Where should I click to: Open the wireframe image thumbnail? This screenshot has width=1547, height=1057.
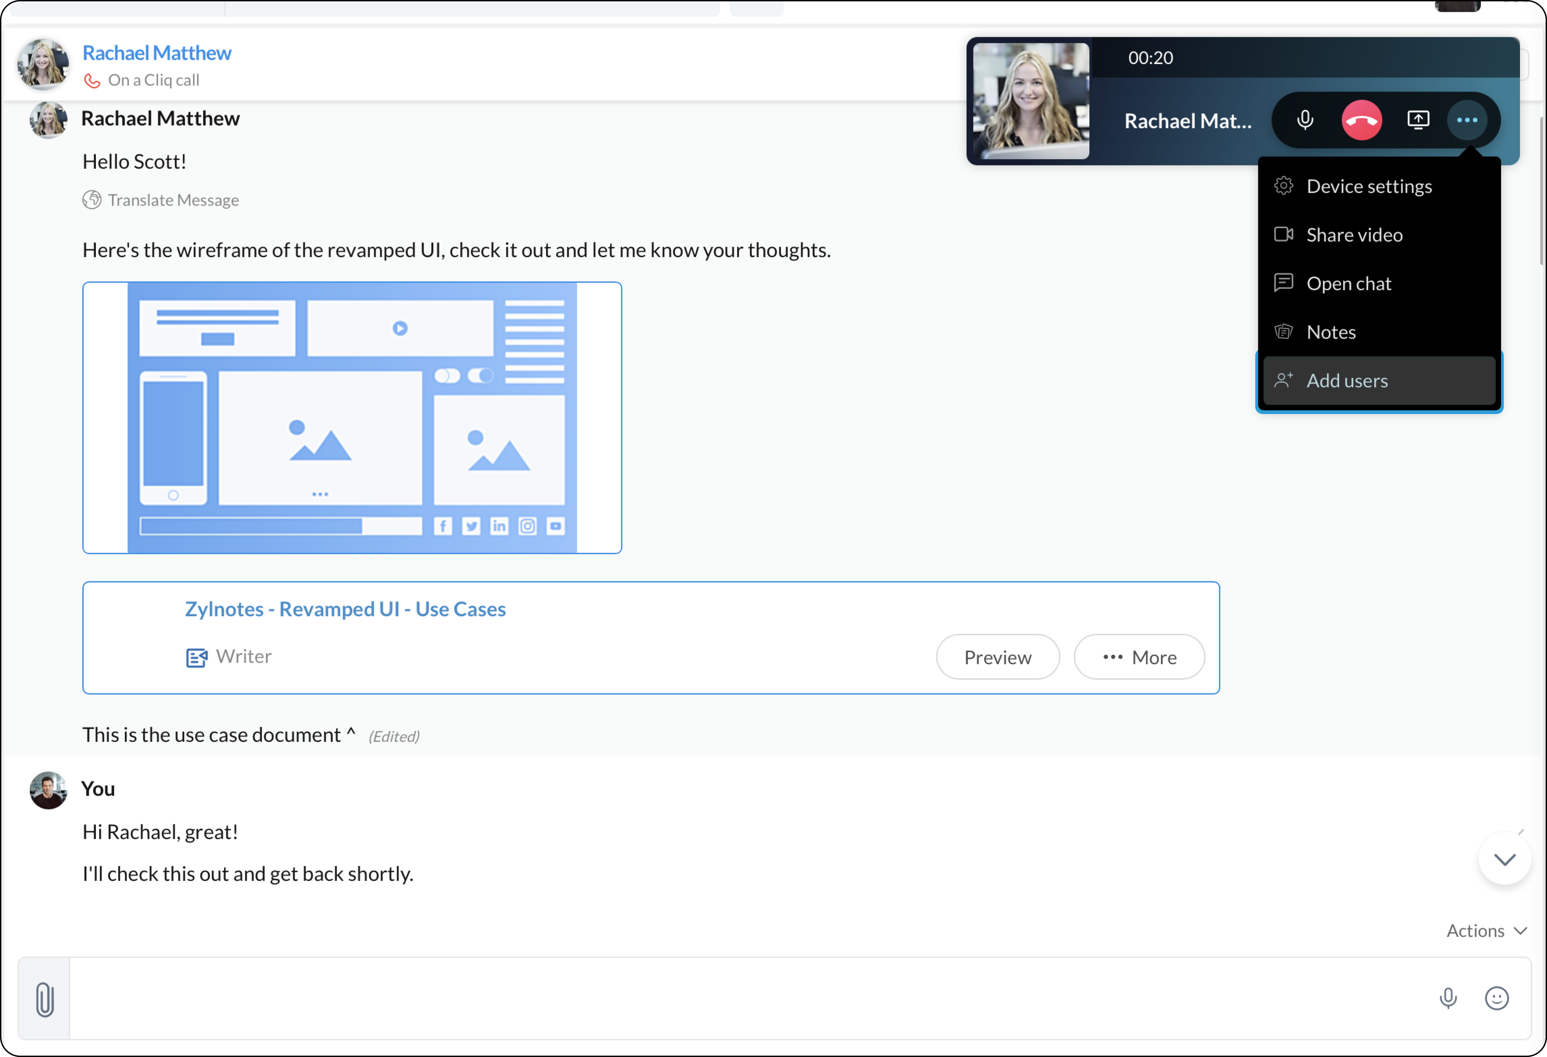click(352, 417)
